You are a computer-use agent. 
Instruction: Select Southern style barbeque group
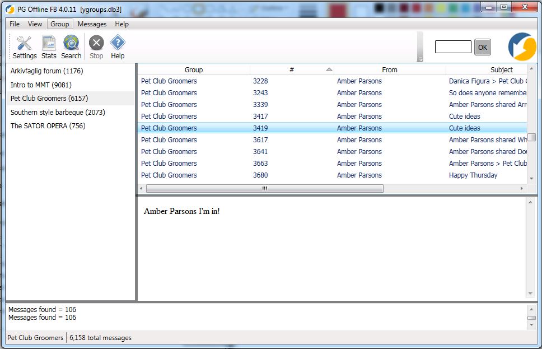pos(58,112)
